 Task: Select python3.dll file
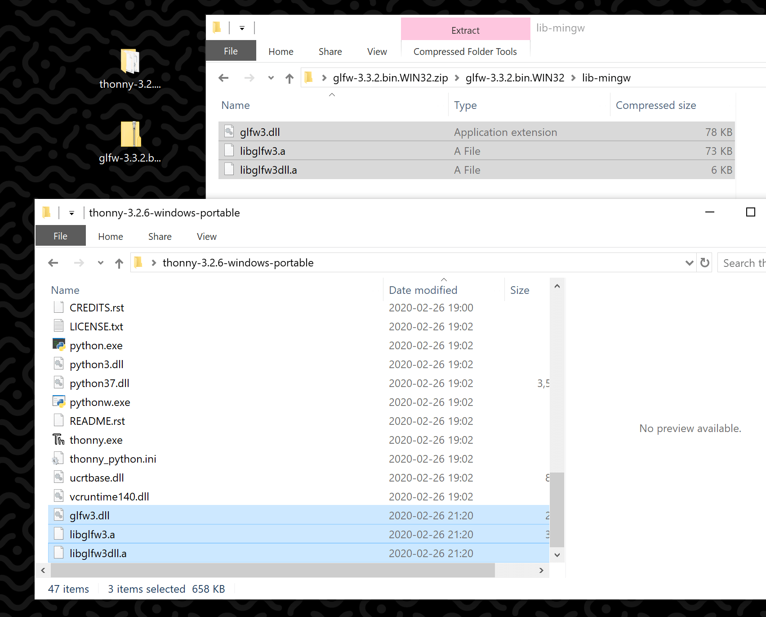pyautogui.click(x=298, y=364)
